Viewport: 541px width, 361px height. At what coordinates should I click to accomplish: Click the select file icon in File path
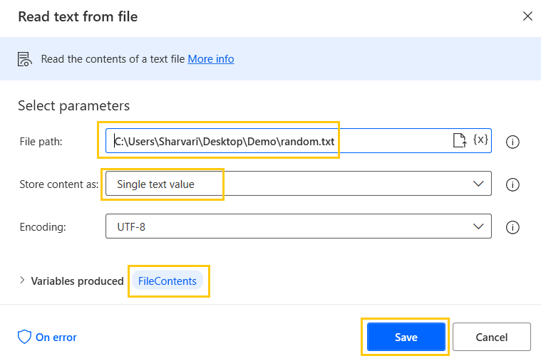[x=460, y=140]
